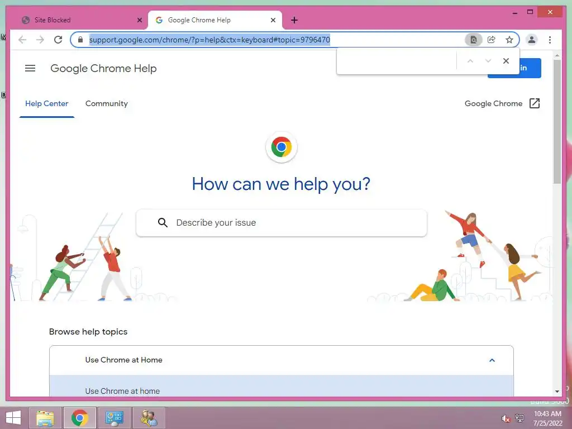
Task: Click the padlock site info icon
Action: pyautogui.click(x=80, y=40)
